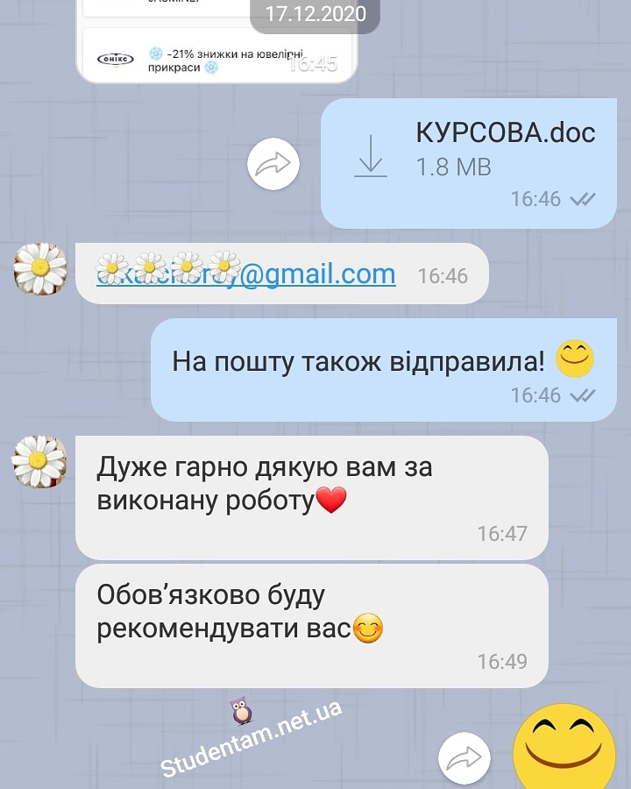The image size is (631, 789).
Task: Tap the red heart emoji
Action: (x=331, y=501)
